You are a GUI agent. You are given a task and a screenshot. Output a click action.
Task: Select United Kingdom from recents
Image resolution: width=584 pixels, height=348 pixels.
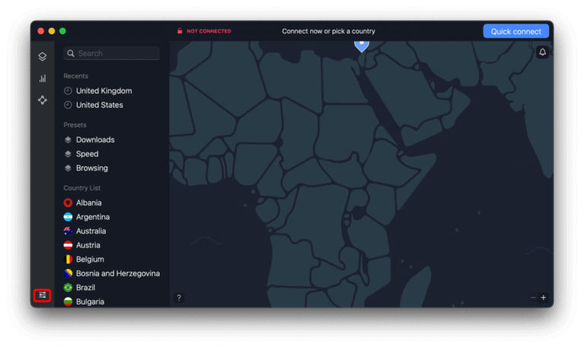click(103, 90)
